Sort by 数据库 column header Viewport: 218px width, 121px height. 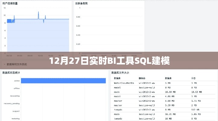pyautogui.click(x=118, y=78)
